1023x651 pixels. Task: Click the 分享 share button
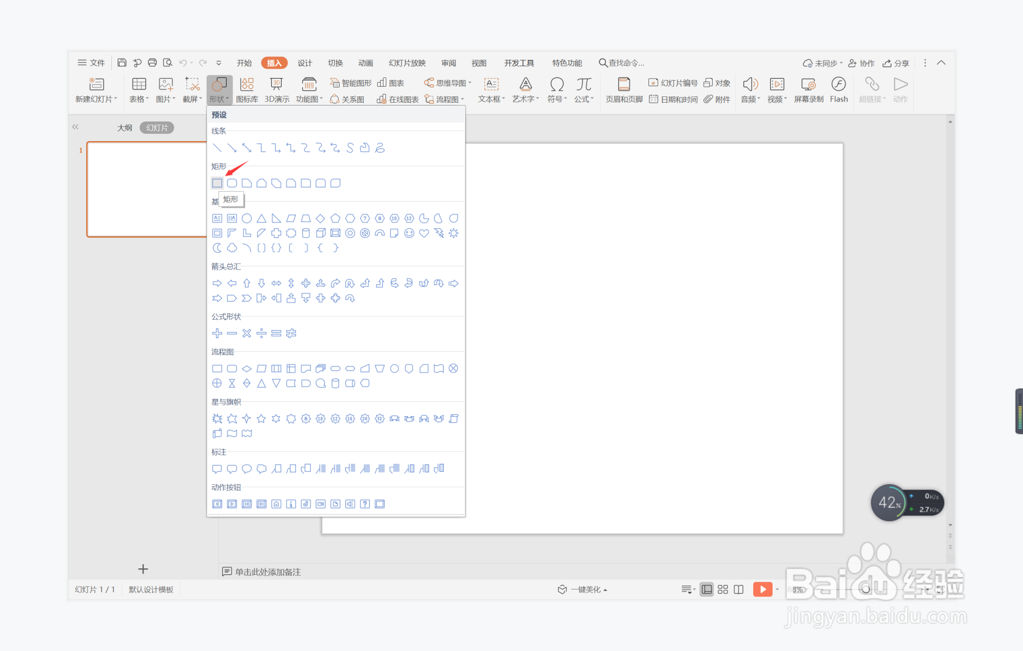click(x=896, y=63)
